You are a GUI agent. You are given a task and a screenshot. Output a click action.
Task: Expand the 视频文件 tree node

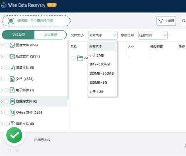click(2, 57)
